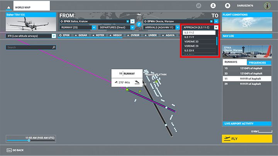Click the weather icon under Flight Conditions
This screenshot has width=278, height=156.
(247, 24)
